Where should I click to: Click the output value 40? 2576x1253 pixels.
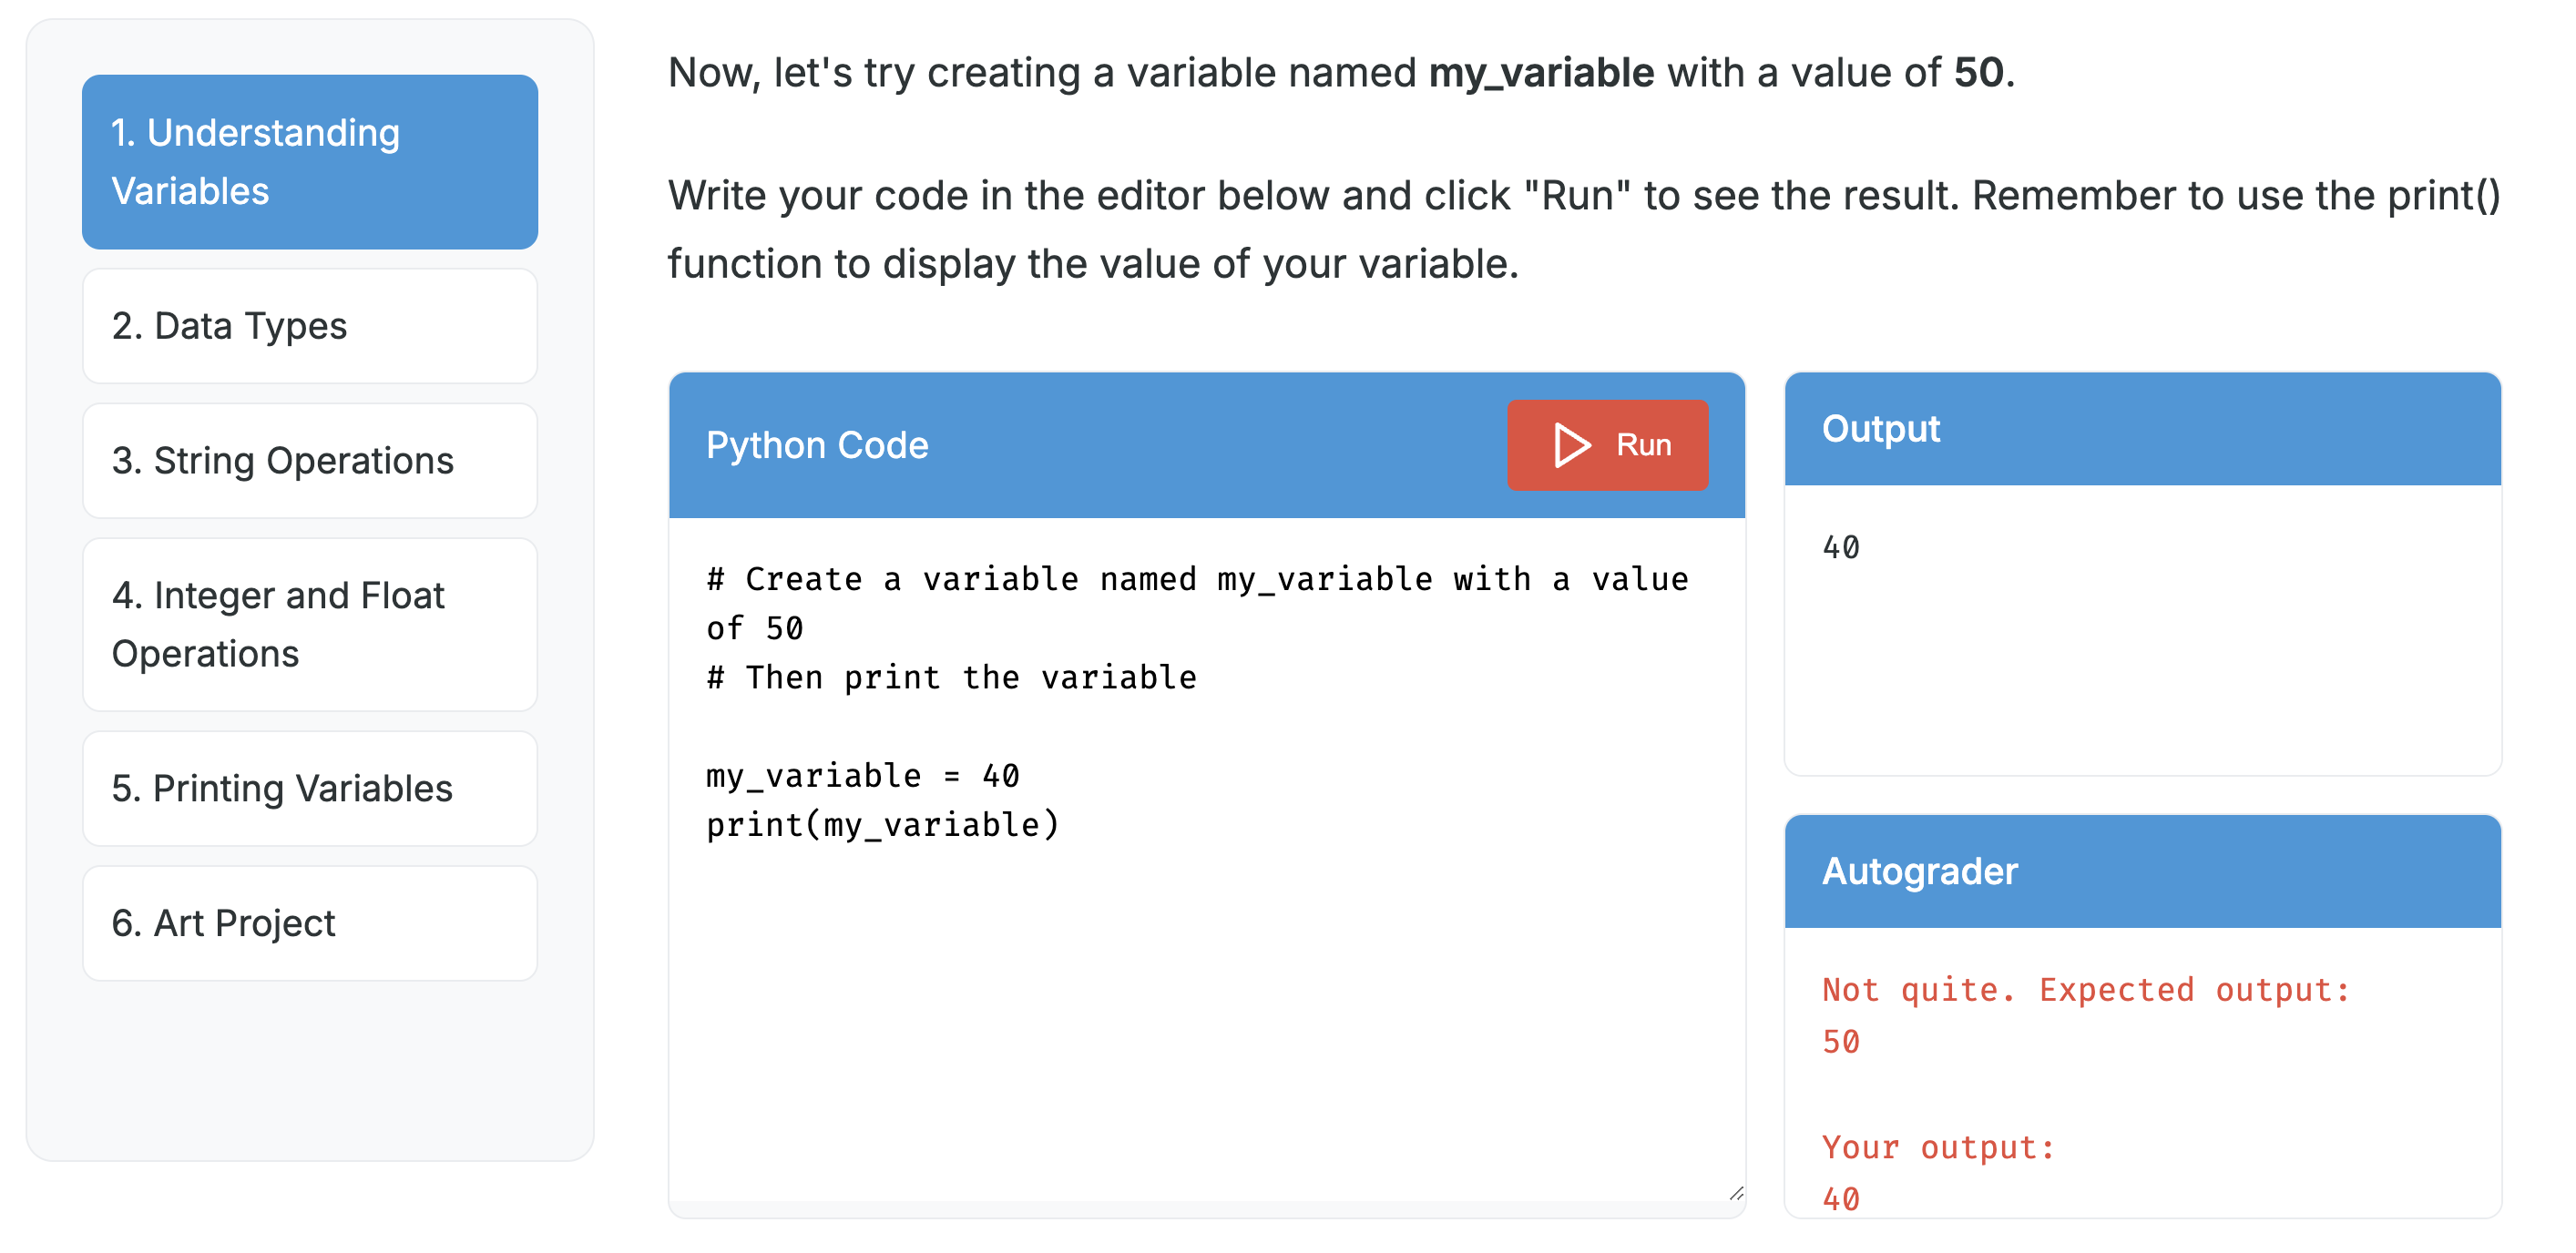pos(1840,547)
